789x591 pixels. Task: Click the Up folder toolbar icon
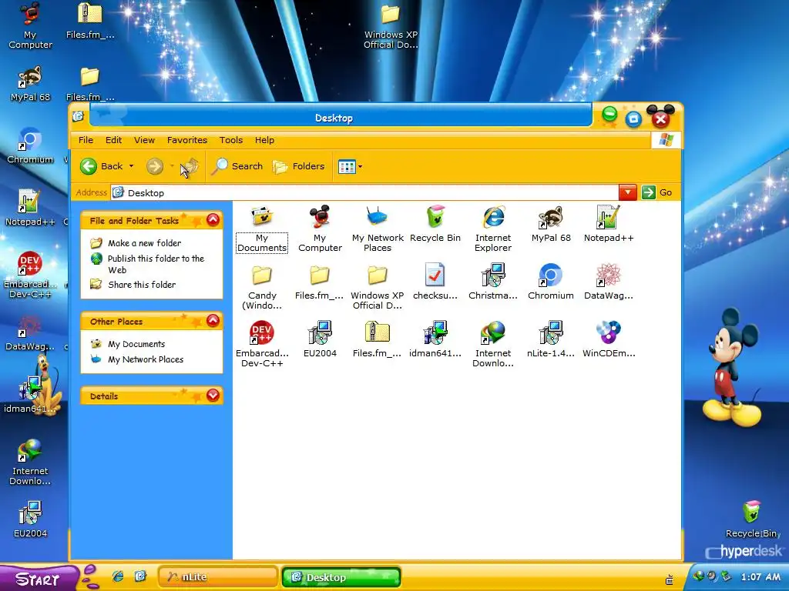(190, 166)
